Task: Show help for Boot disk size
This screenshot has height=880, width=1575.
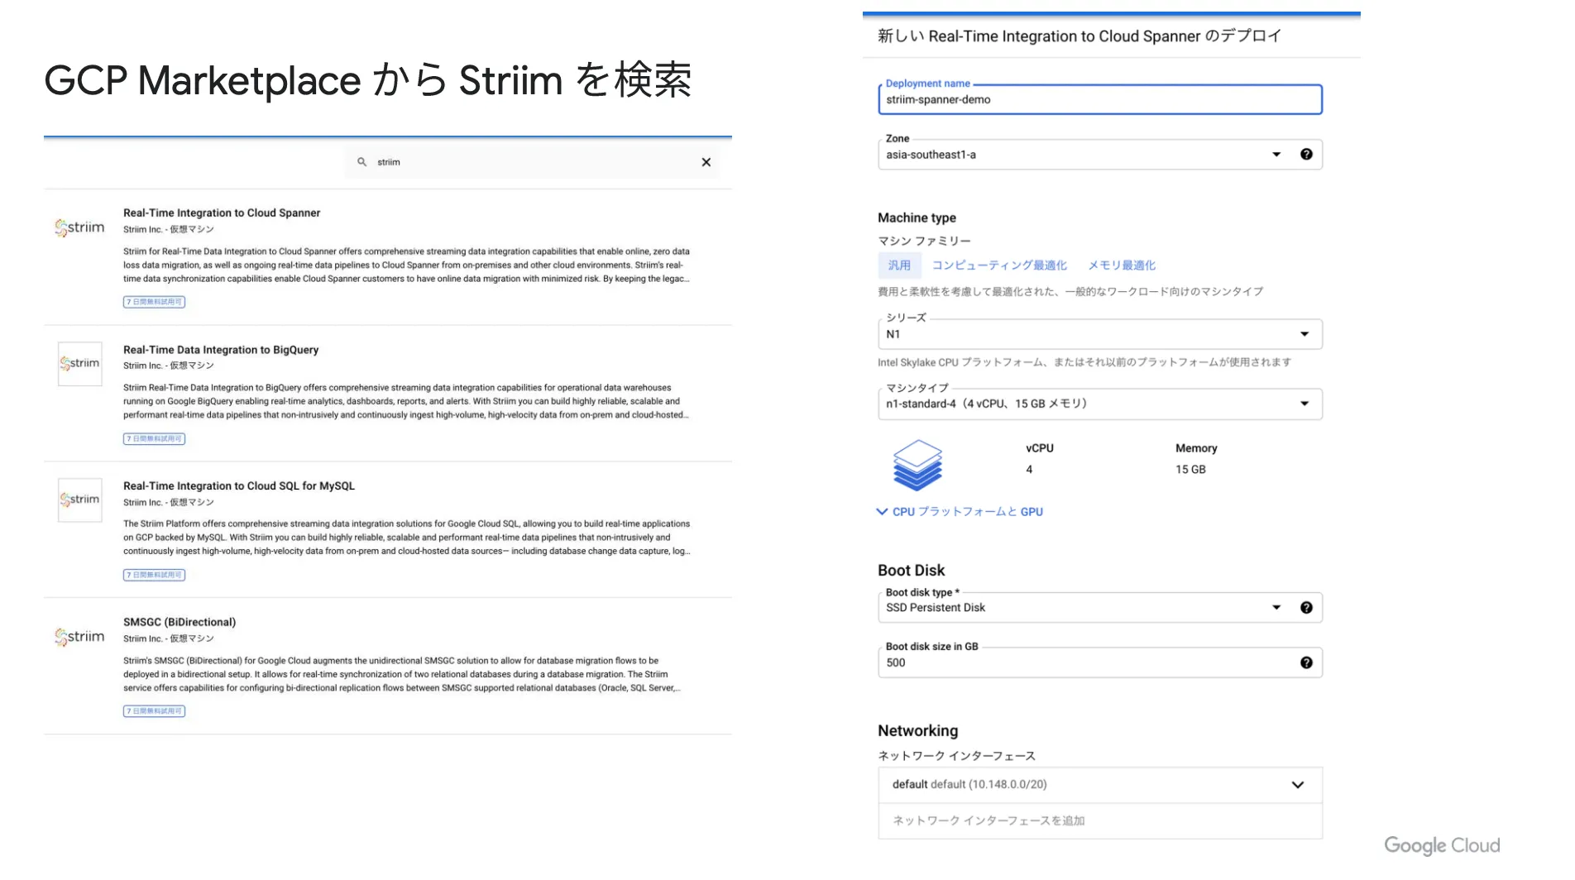Action: (x=1306, y=662)
